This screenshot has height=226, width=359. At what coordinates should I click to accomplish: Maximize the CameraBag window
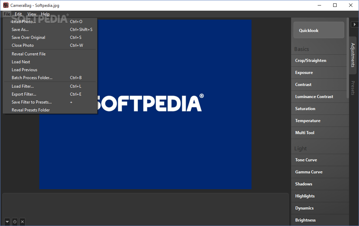[335, 5]
